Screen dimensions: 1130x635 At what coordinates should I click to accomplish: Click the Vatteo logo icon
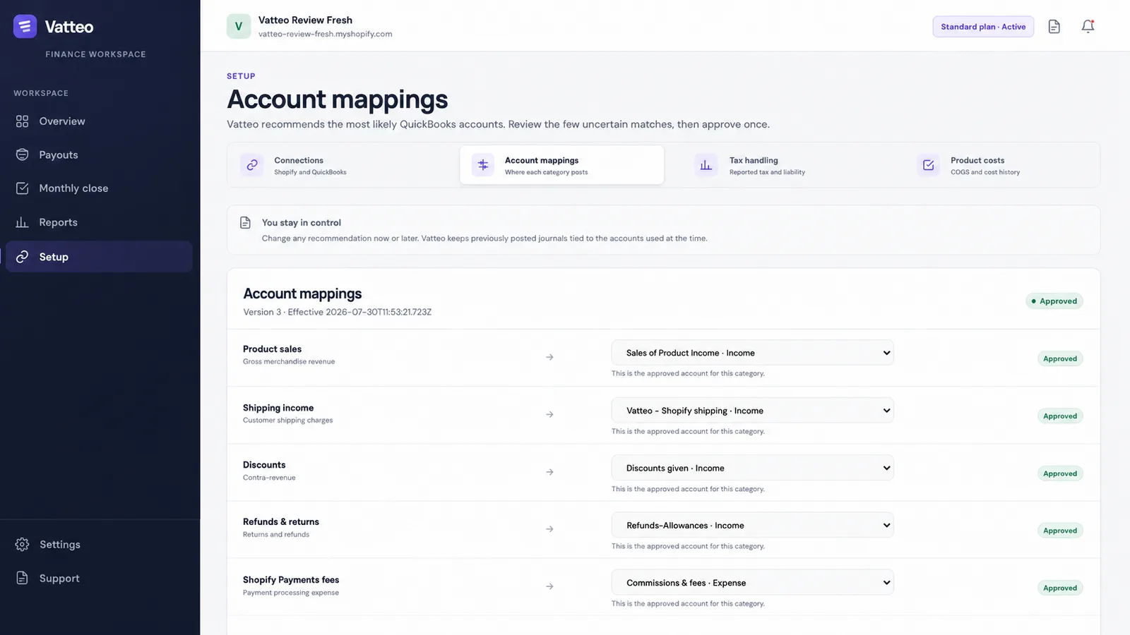25,26
